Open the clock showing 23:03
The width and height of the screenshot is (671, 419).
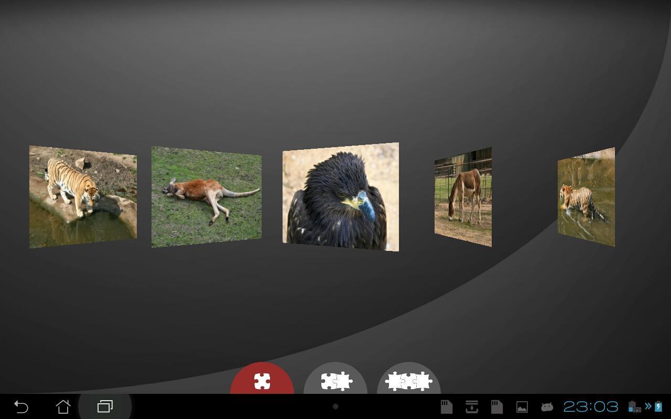592,406
